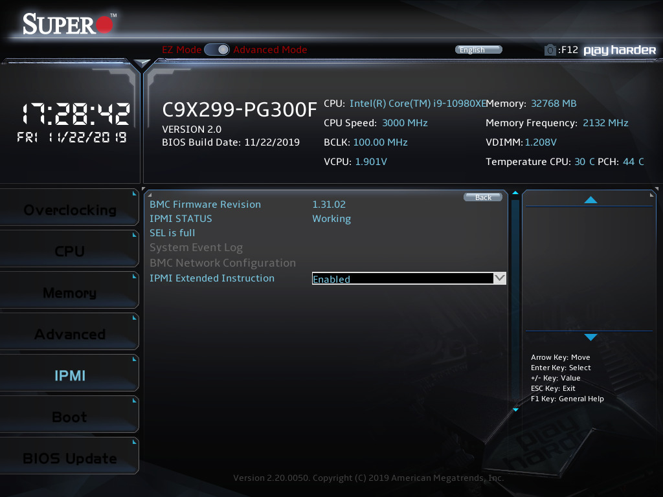Click the Memory Frequency 2132 MHz value
The width and height of the screenshot is (663, 497).
[x=605, y=123]
